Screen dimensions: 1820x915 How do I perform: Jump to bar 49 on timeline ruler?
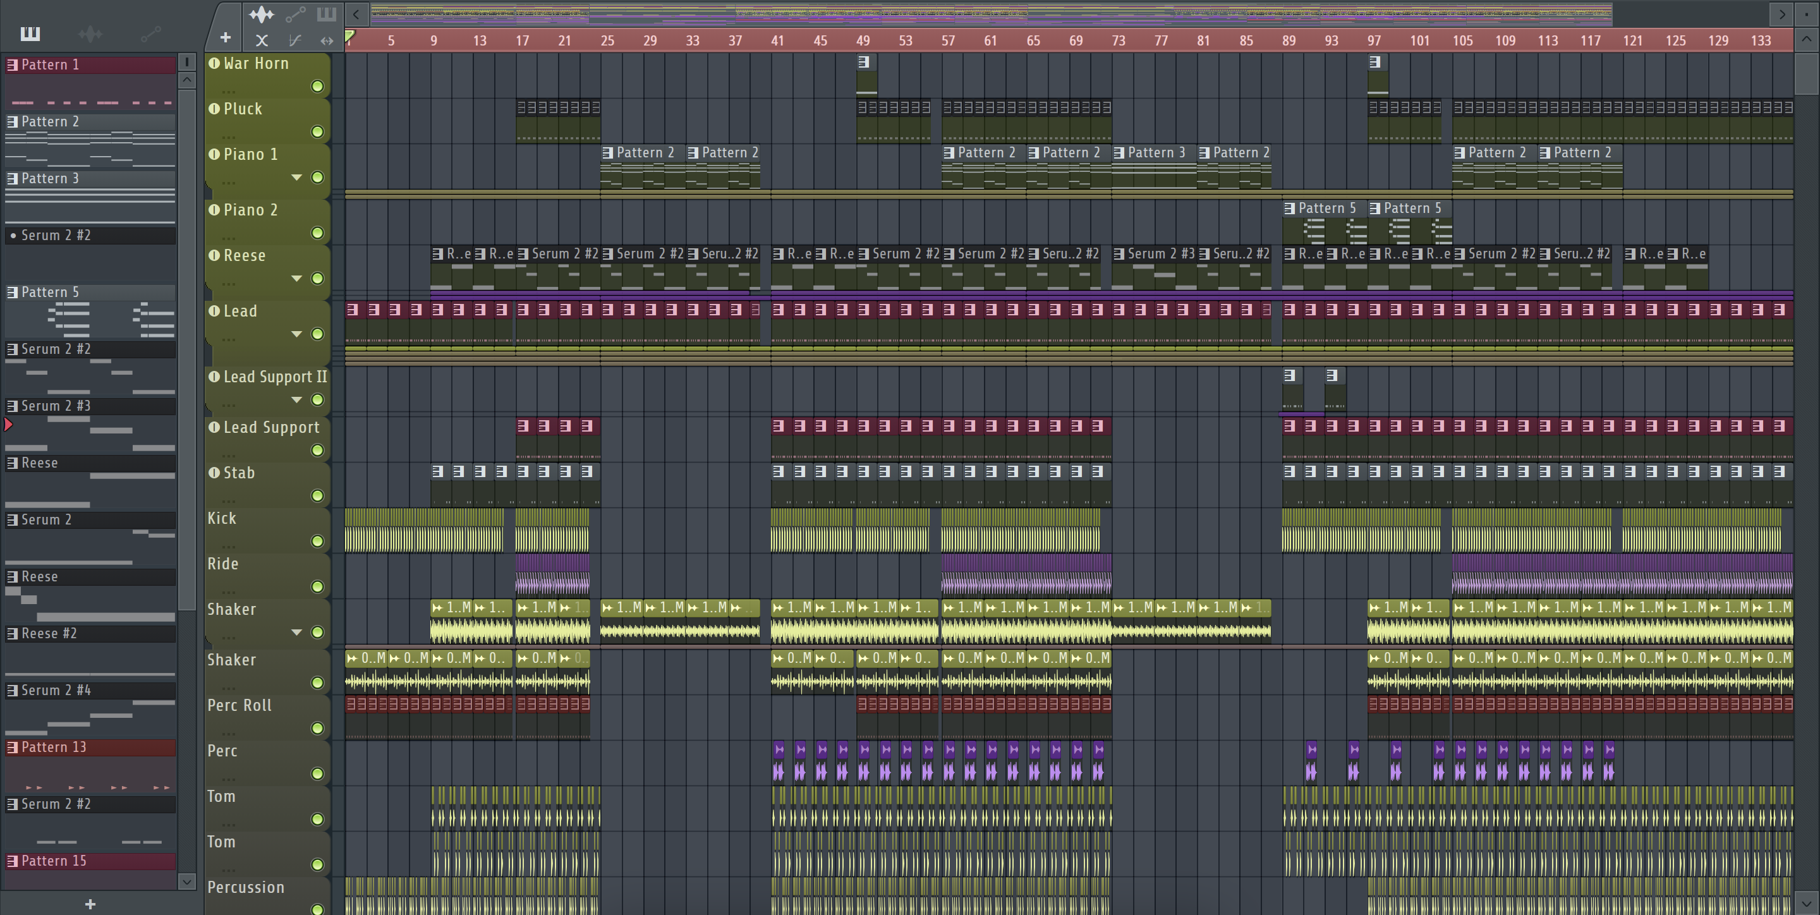click(863, 40)
